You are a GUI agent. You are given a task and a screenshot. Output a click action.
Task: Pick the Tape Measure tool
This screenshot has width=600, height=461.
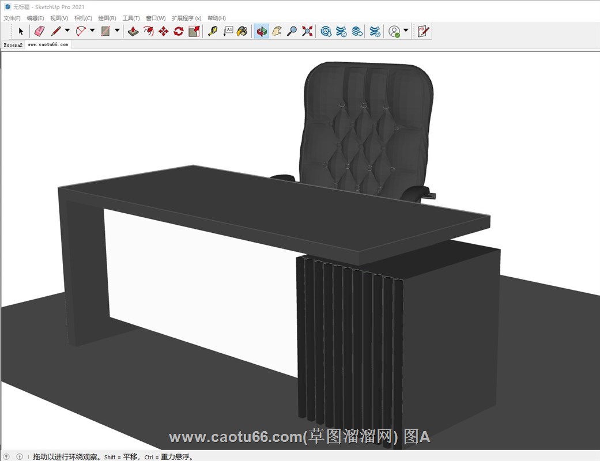213,31
